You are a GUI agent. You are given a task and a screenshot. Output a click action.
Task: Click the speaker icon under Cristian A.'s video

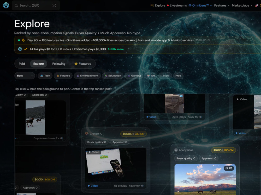coord(142,186)
